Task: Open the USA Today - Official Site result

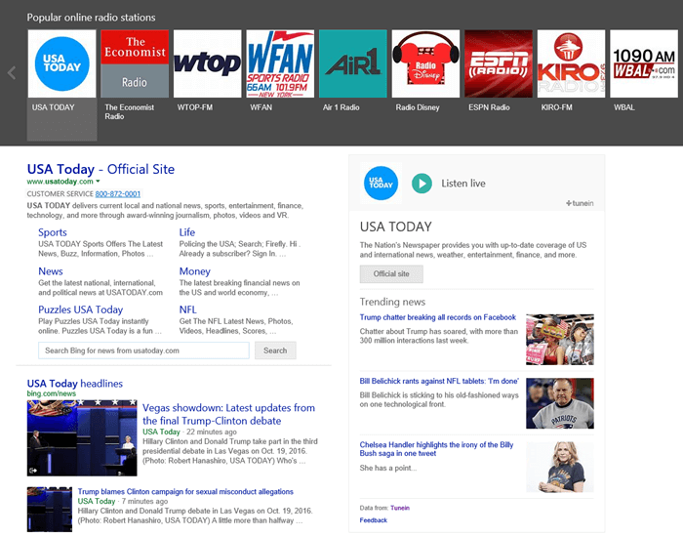Action: 100,169
